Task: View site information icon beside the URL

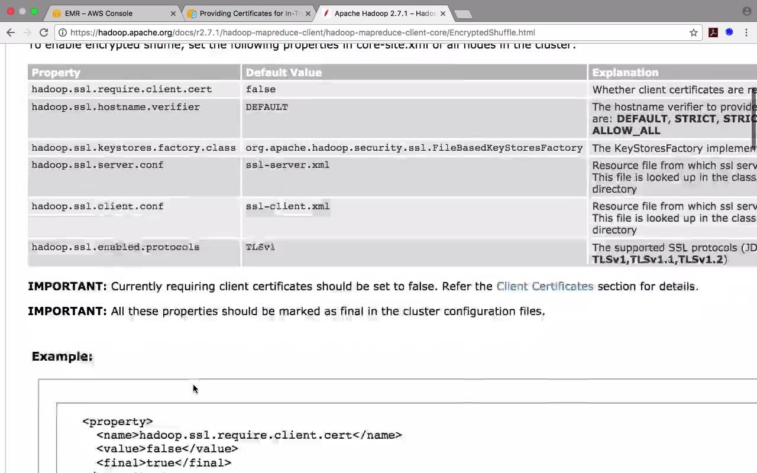Action: coord(63,33)
